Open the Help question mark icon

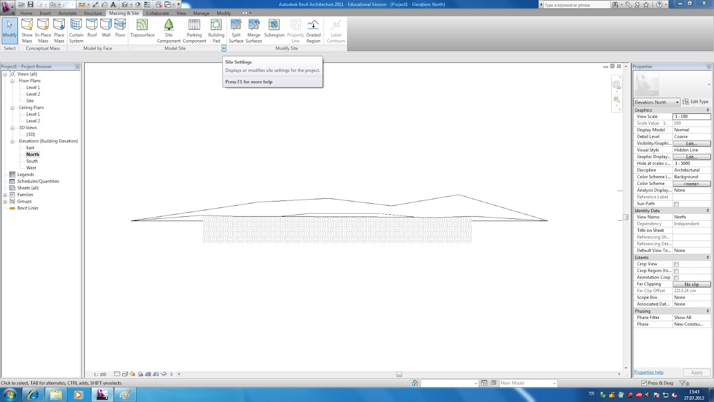[659, 4]
